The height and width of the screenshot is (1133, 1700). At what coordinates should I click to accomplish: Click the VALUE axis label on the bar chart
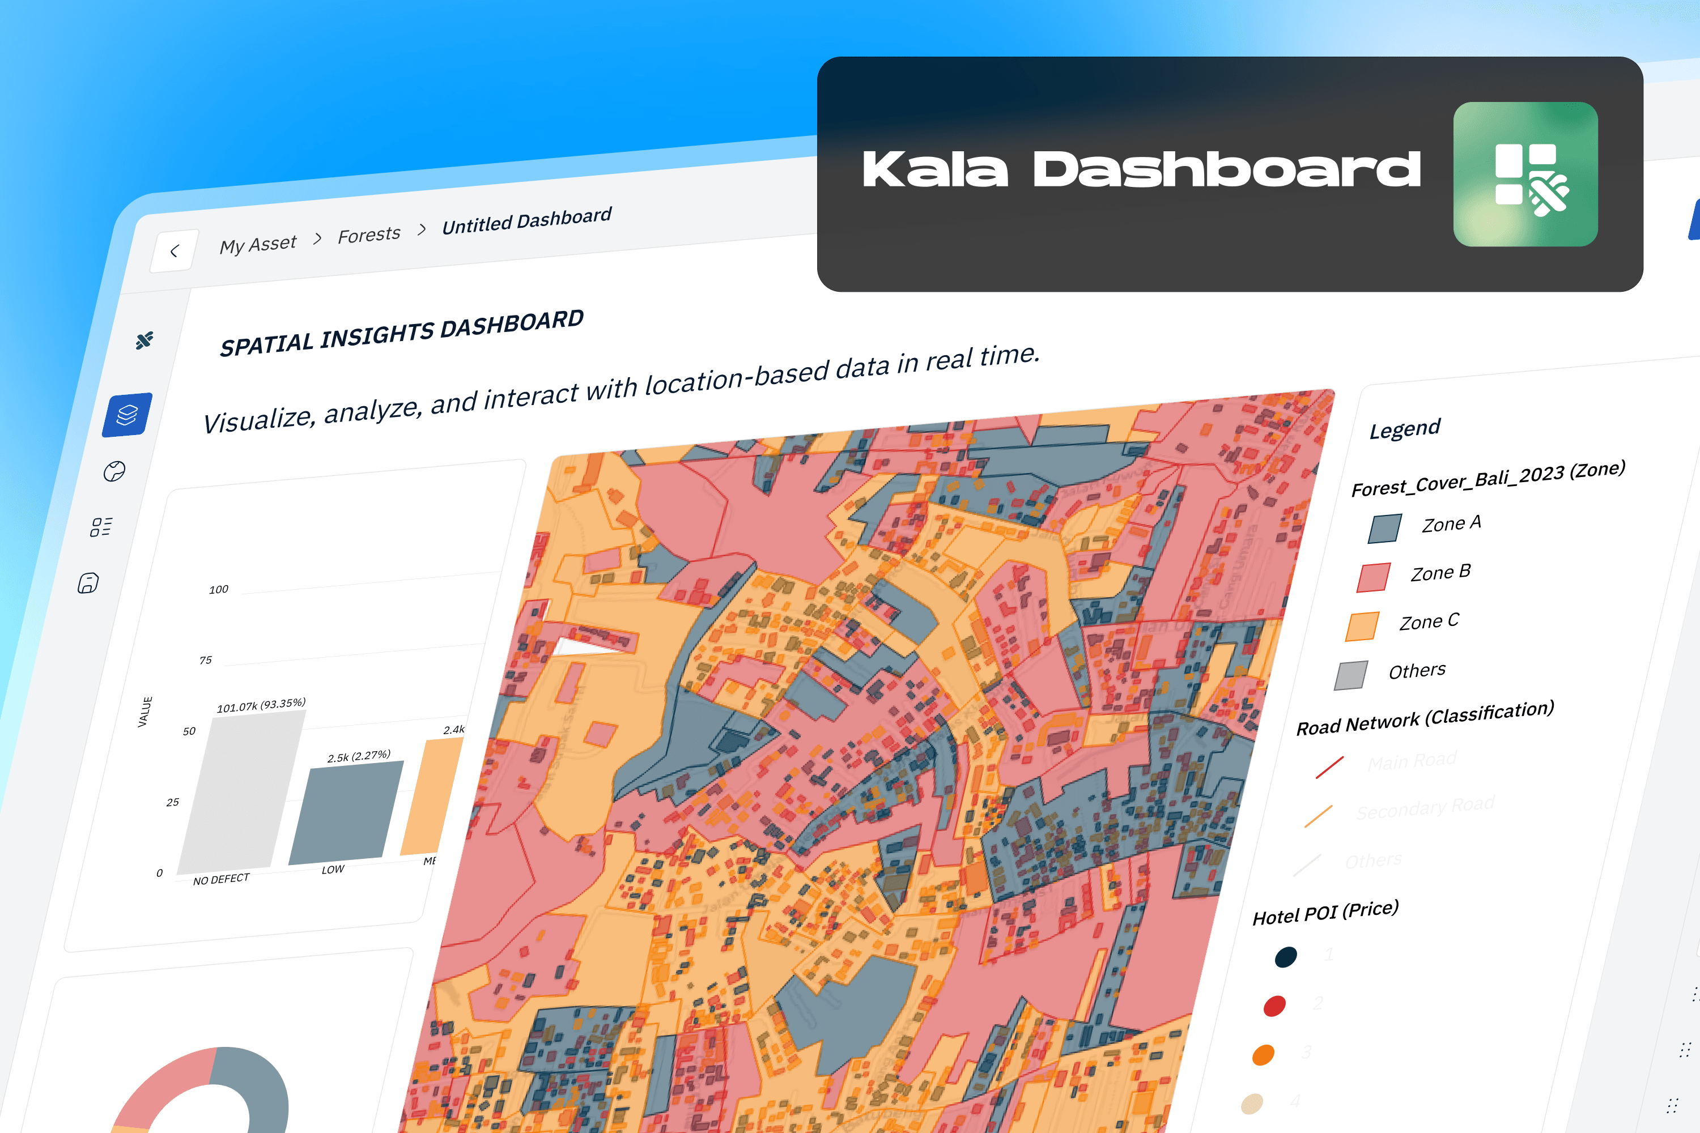click(x=145, y=712)
